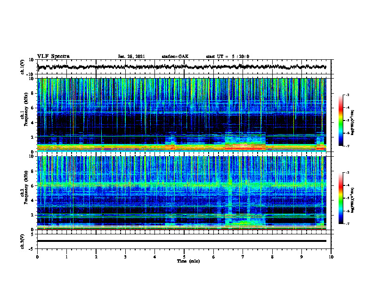Click the ch.2 spectrogram color scale bar

[x=341, y=198]
